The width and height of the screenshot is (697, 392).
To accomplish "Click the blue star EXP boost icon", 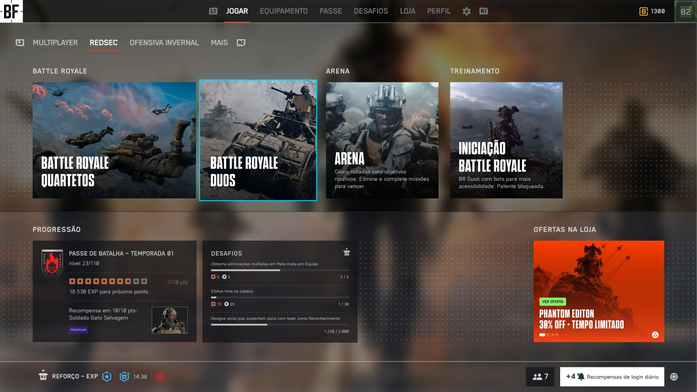I will 107,376.
